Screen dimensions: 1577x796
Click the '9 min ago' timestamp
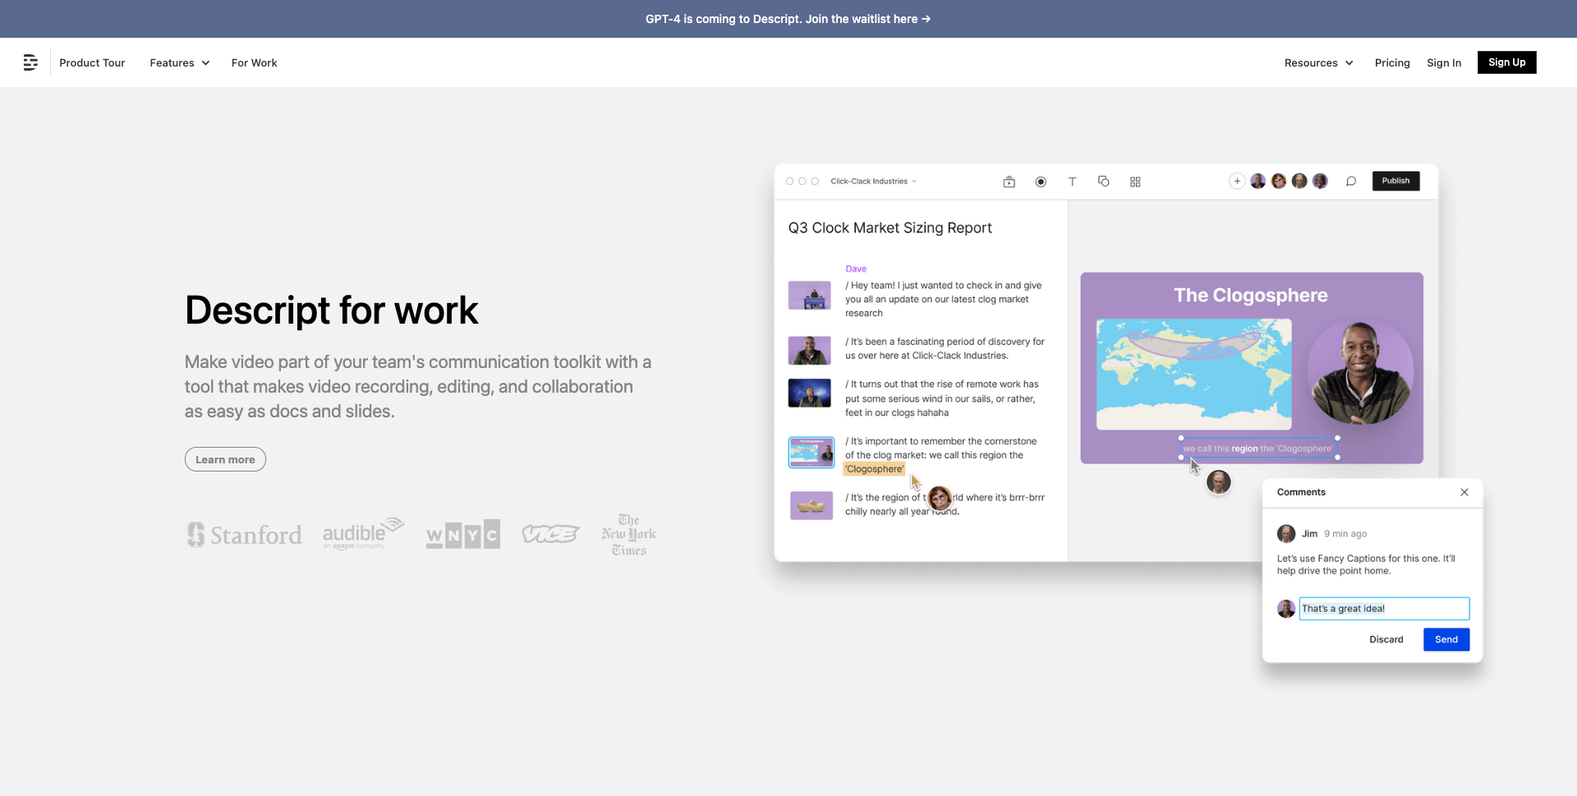pyautogui.click(x=1345, y=534)
